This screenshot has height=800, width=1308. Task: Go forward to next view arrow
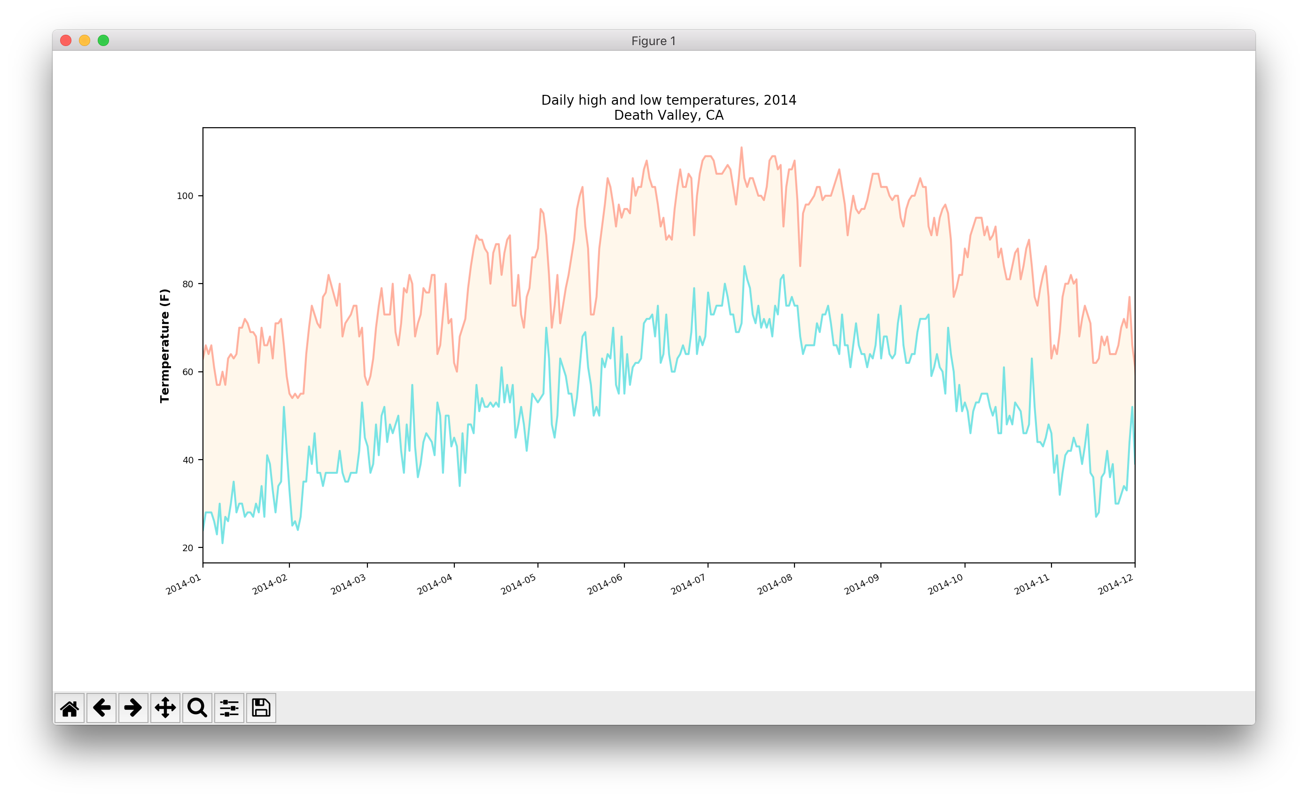click(133, 708)
